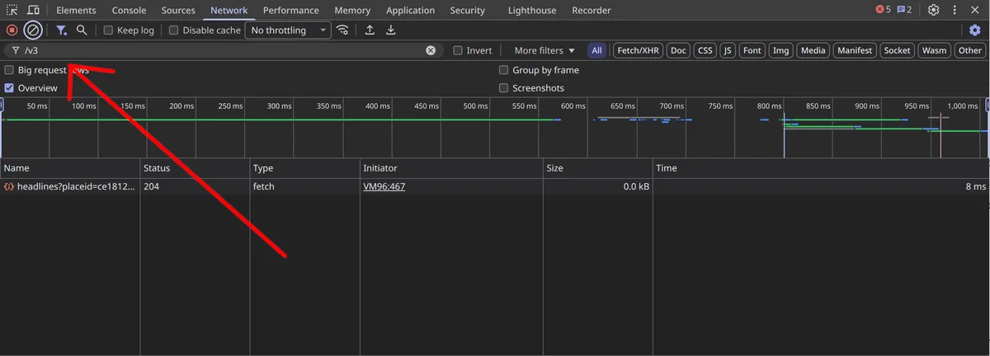The width and height of the screenshot is (990, 356).
Task: Filter requests by JS type
Action: (x=727, y=50)
